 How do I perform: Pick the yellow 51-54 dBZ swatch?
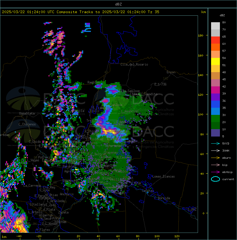(215, 61)
